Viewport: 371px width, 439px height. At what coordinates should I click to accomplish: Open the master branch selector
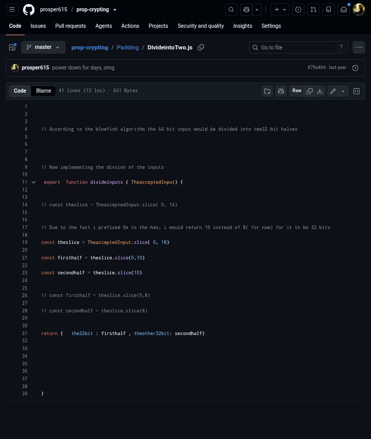pyautogui.click(x=43, y=47)
